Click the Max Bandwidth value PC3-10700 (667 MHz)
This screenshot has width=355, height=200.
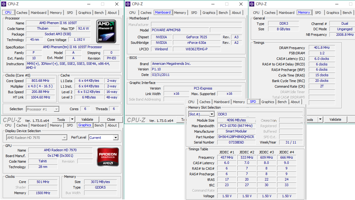coord(236,126)
